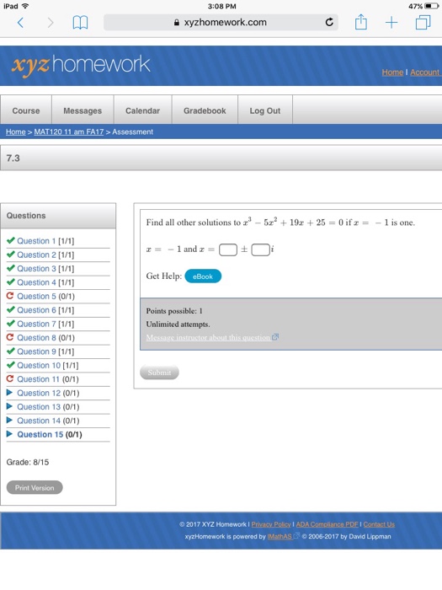The height and width of the screenshot is (590, 442).
Task: Click the Home breadcrumb link
Action: pyautogui.click(x=16, y=131)
